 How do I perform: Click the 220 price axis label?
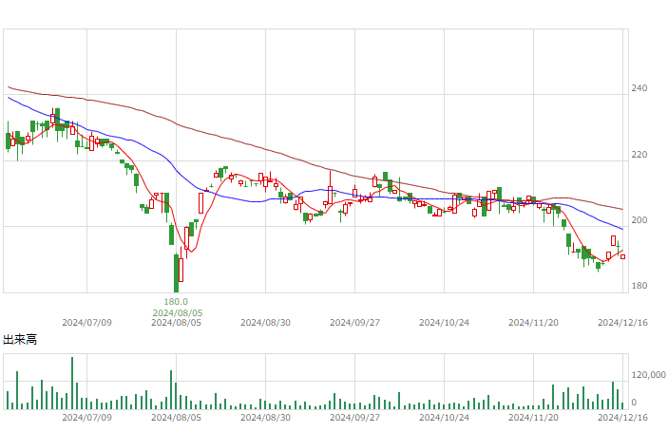pyautogui.click(x=639, y=155)
